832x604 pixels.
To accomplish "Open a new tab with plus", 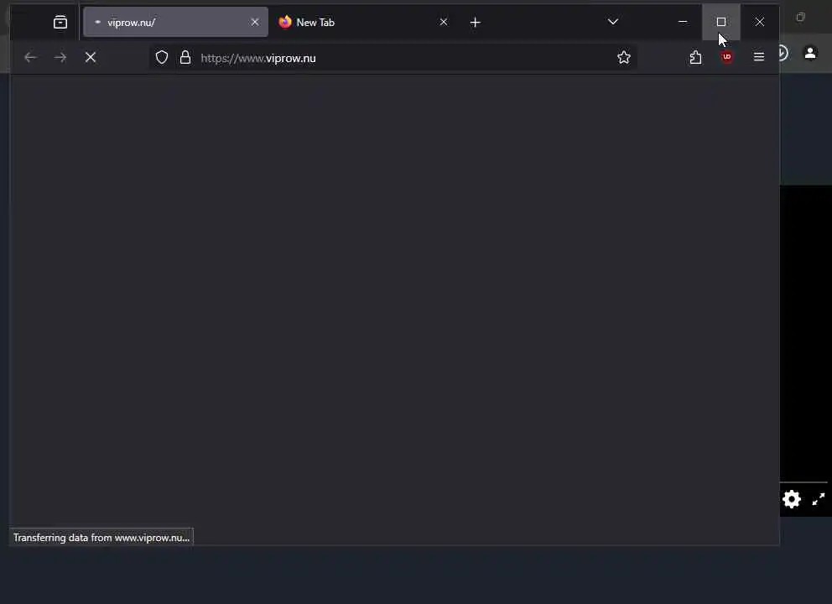I will click(x=476, y=23).
